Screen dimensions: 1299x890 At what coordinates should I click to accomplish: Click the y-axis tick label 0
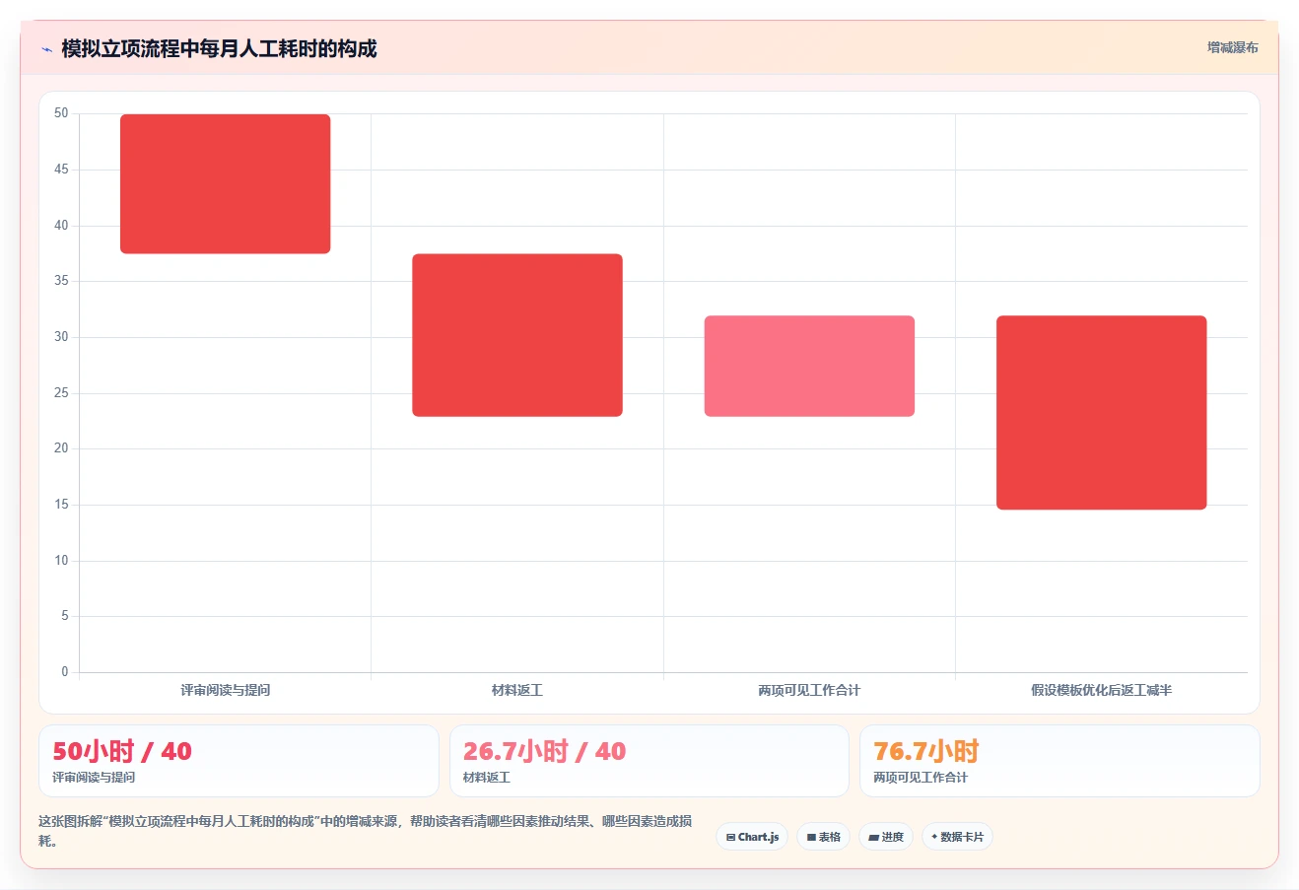65,672
